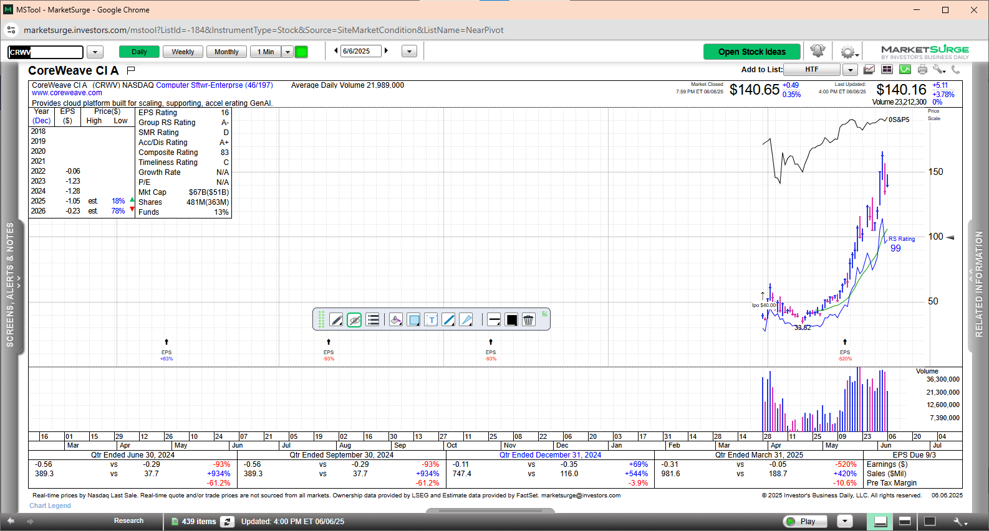989x531 pixels.
Task: Open the line thickness picker
Action: pos(494,320)
